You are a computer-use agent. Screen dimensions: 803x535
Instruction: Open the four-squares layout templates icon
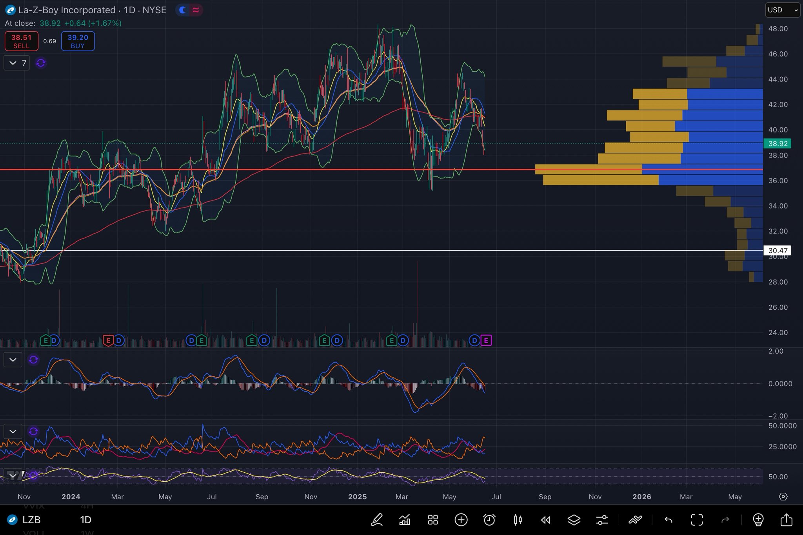pos(433,520)
